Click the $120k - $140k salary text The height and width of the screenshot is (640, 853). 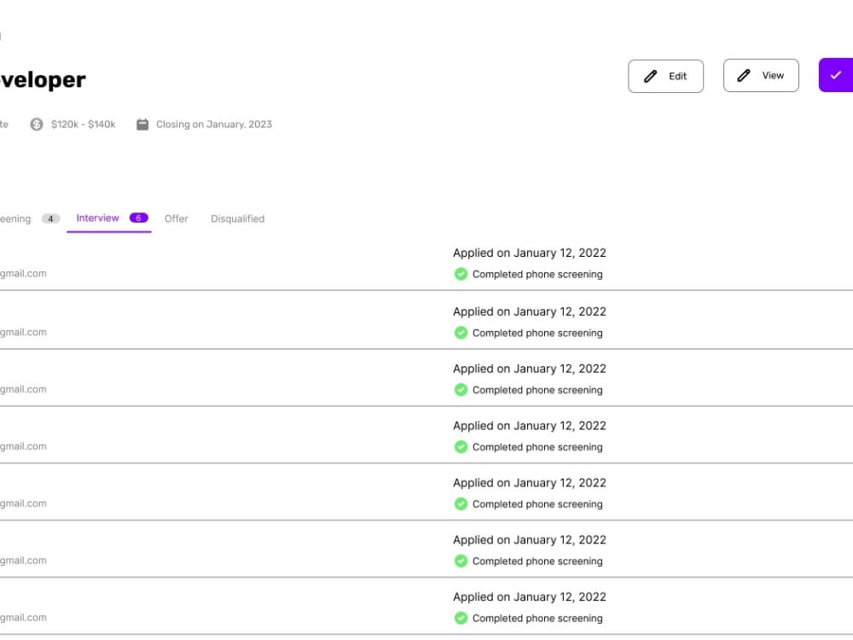pyautogui.click(x=83, y=125)
